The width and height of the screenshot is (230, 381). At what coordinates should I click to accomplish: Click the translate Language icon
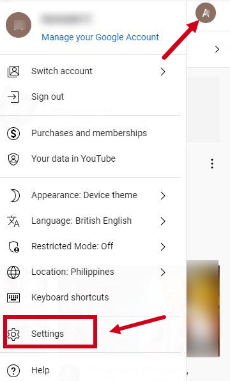13,221
